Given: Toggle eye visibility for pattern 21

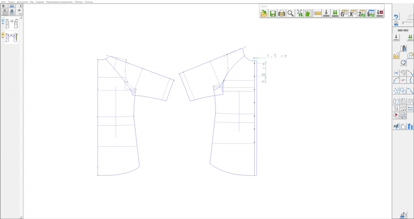Looking at the screenshot, I should click(3, 38).
